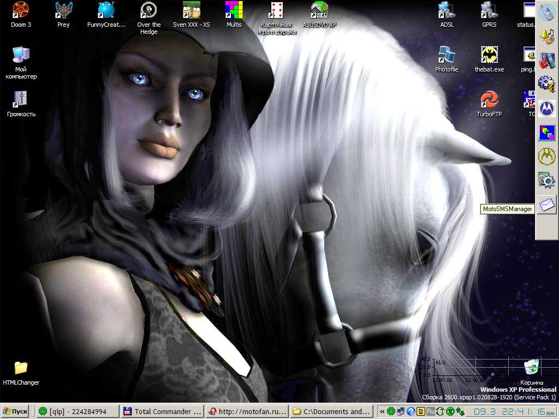
Task: Select the ASUSDVD XP shortcut
Action: tap(319, 15)
